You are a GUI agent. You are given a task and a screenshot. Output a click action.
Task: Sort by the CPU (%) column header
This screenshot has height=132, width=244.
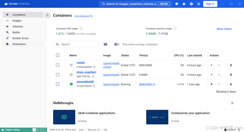pyautogui.click(x=179, y=55)
